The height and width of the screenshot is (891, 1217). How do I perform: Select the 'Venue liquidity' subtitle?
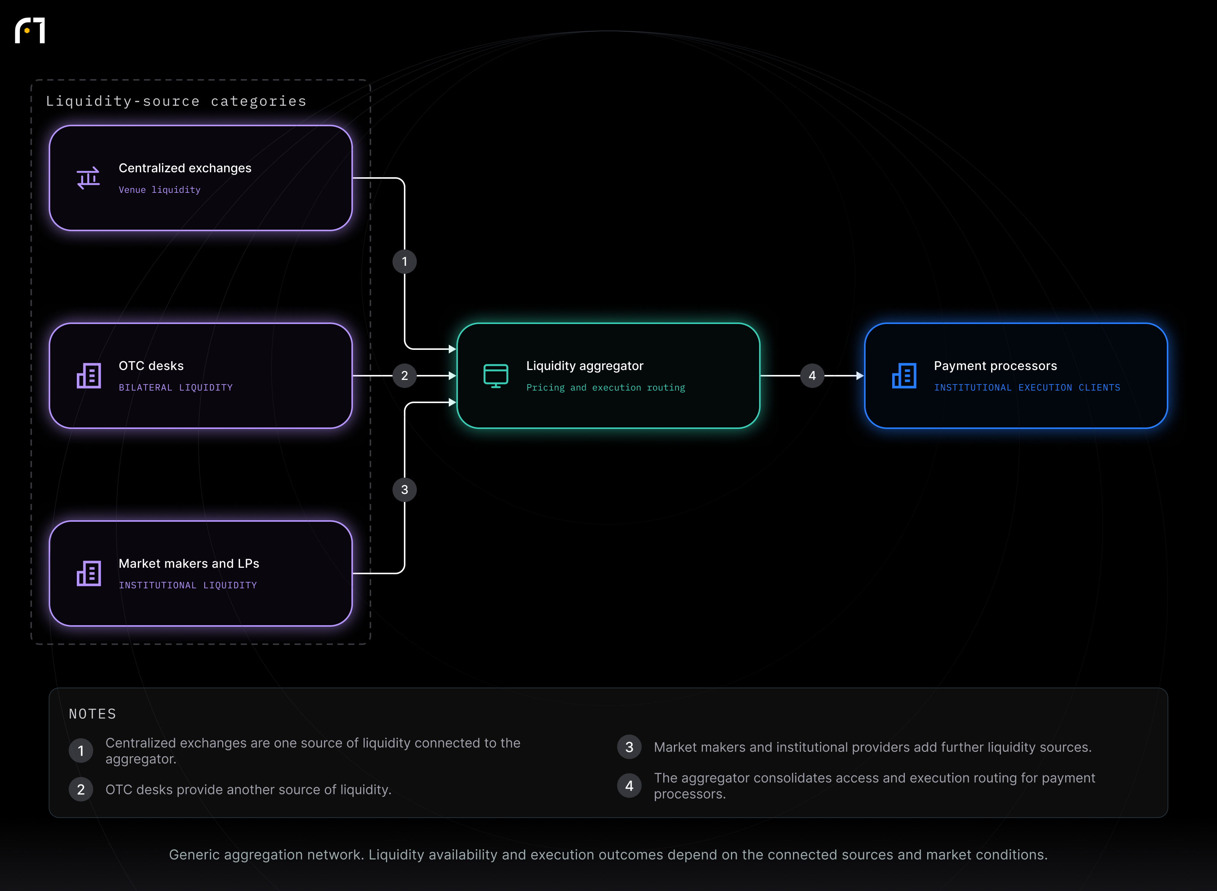[160, 190]
